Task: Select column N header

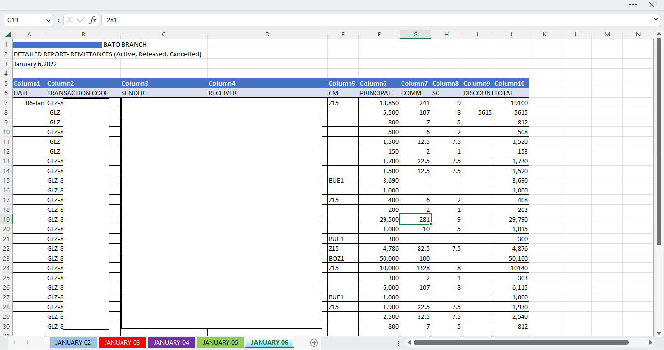Action: (x=638, y=35)
